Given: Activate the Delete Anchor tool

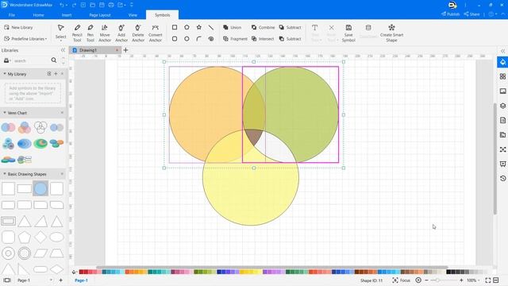Looking at the screenshot, I should [138, 33].
